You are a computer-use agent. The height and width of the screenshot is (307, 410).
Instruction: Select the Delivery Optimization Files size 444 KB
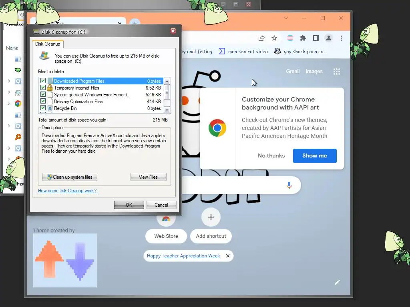[154, 102]
